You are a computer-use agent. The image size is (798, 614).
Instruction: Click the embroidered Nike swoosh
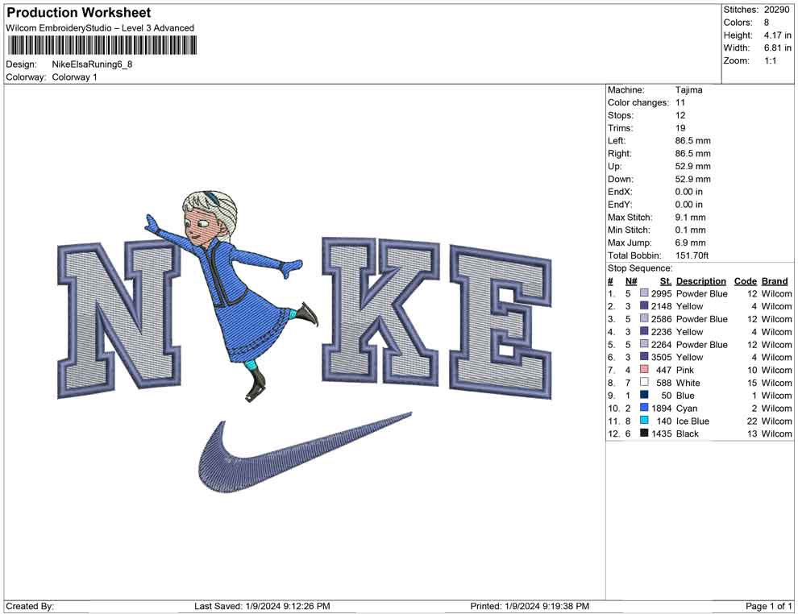coord(305,452)
